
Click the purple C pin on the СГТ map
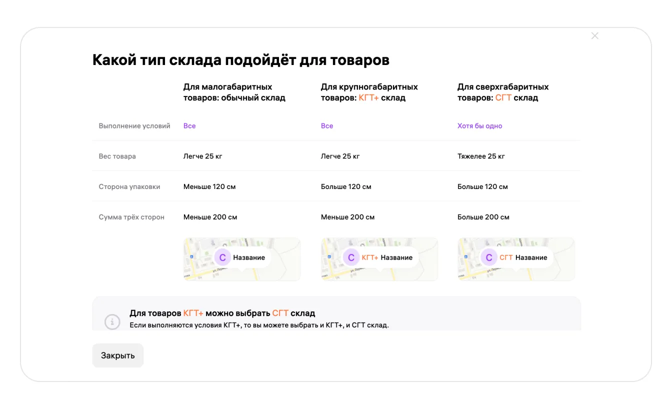click(x=489, y=257)
